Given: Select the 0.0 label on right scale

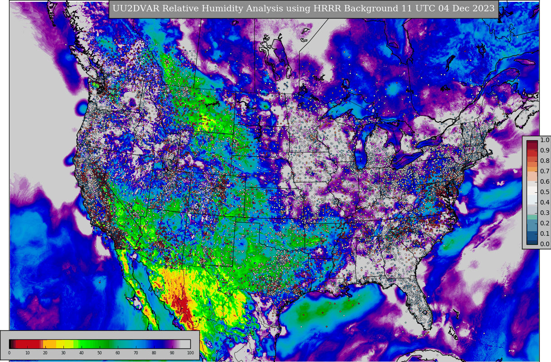Looking at the screenshot, I should coord(545,244).
